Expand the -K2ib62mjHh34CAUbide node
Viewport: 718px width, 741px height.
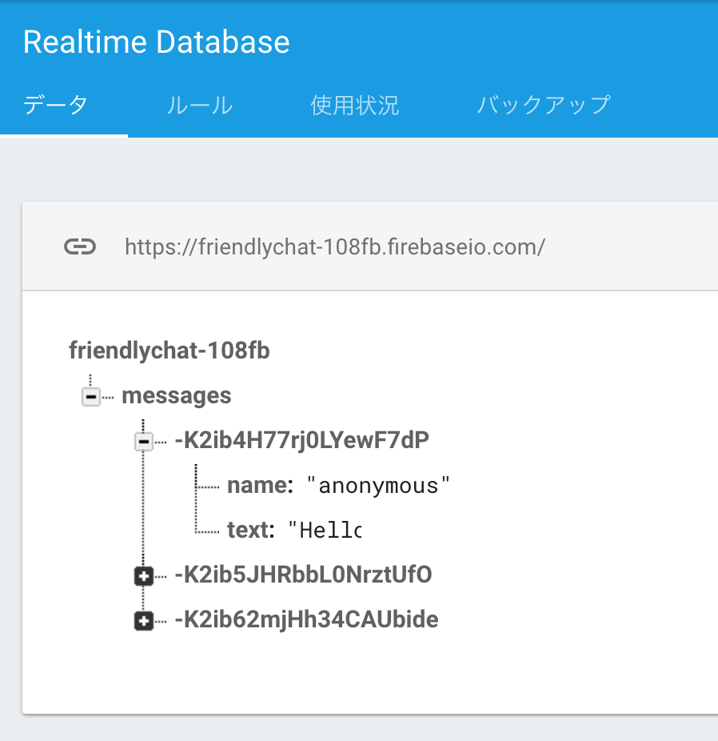[x=144, y=621]
